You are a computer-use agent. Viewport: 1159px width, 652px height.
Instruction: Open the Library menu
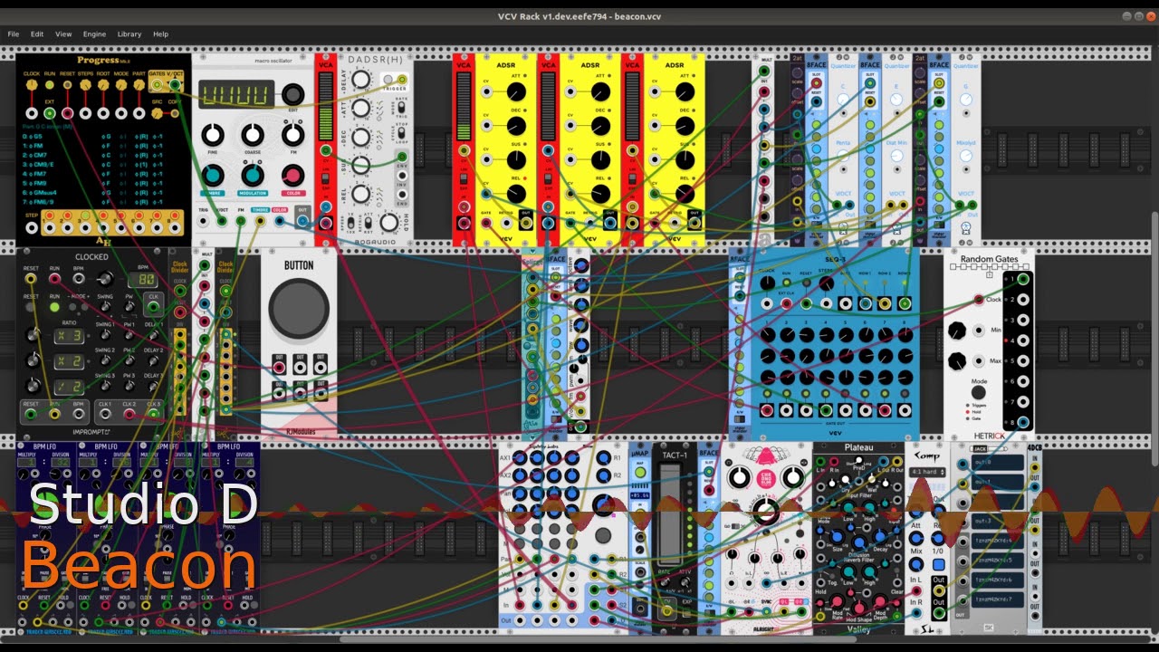tap(129, 34)
